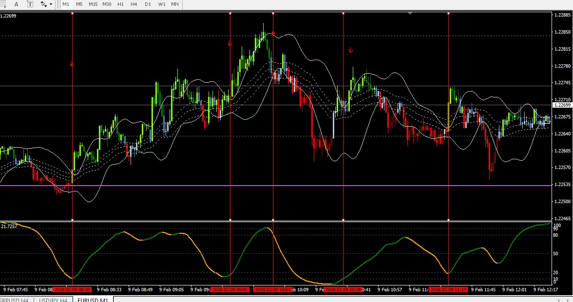Select the Text Label tool icon
Screen dimensions: 573x302
(30, 4)
